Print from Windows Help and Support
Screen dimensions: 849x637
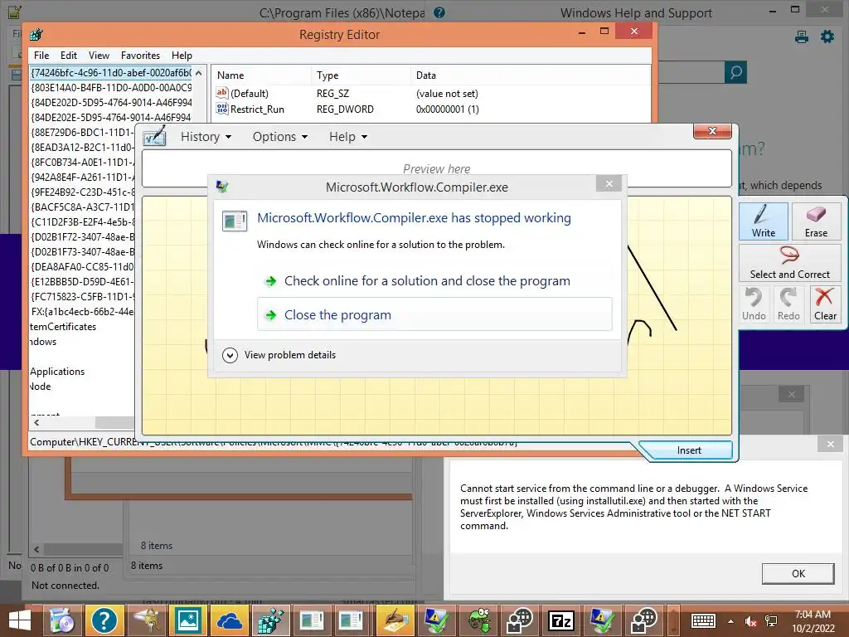[802, 36]
